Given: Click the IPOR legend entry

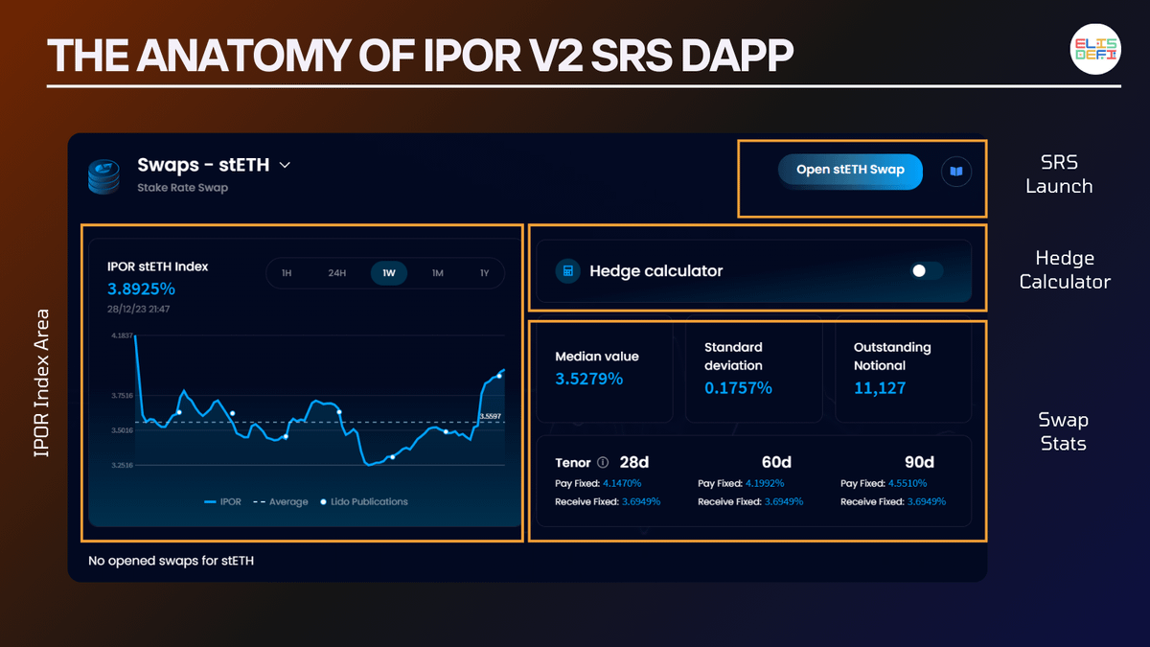Looking at the screenshot, I should [x=222, y=501].
